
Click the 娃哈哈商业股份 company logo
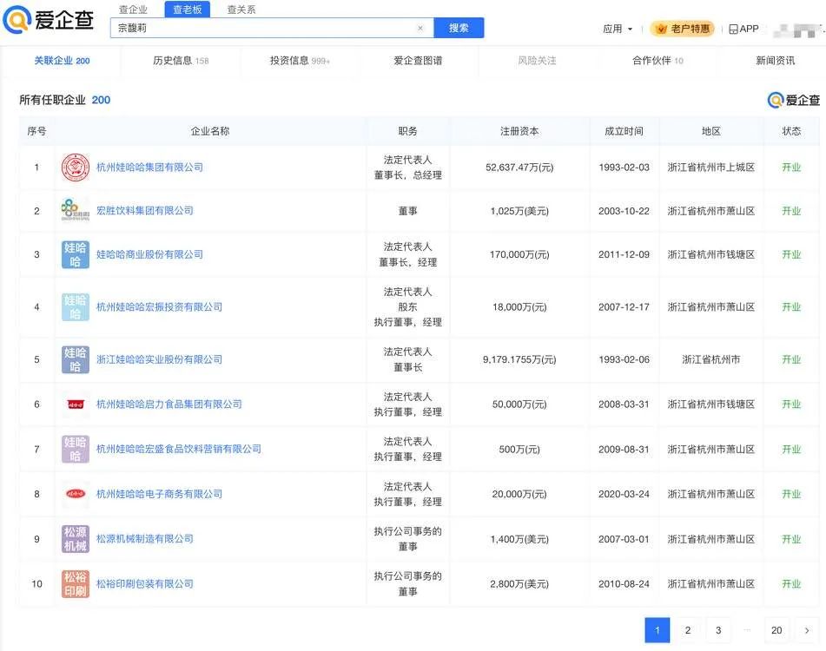tap(75, 253)
